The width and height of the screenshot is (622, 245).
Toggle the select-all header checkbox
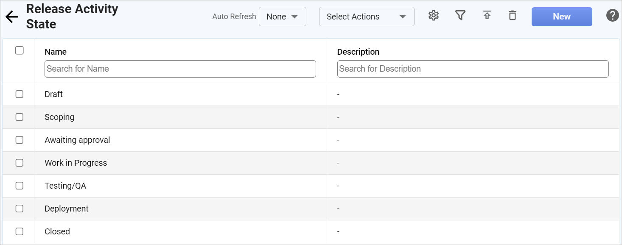[x=19, y=50]
